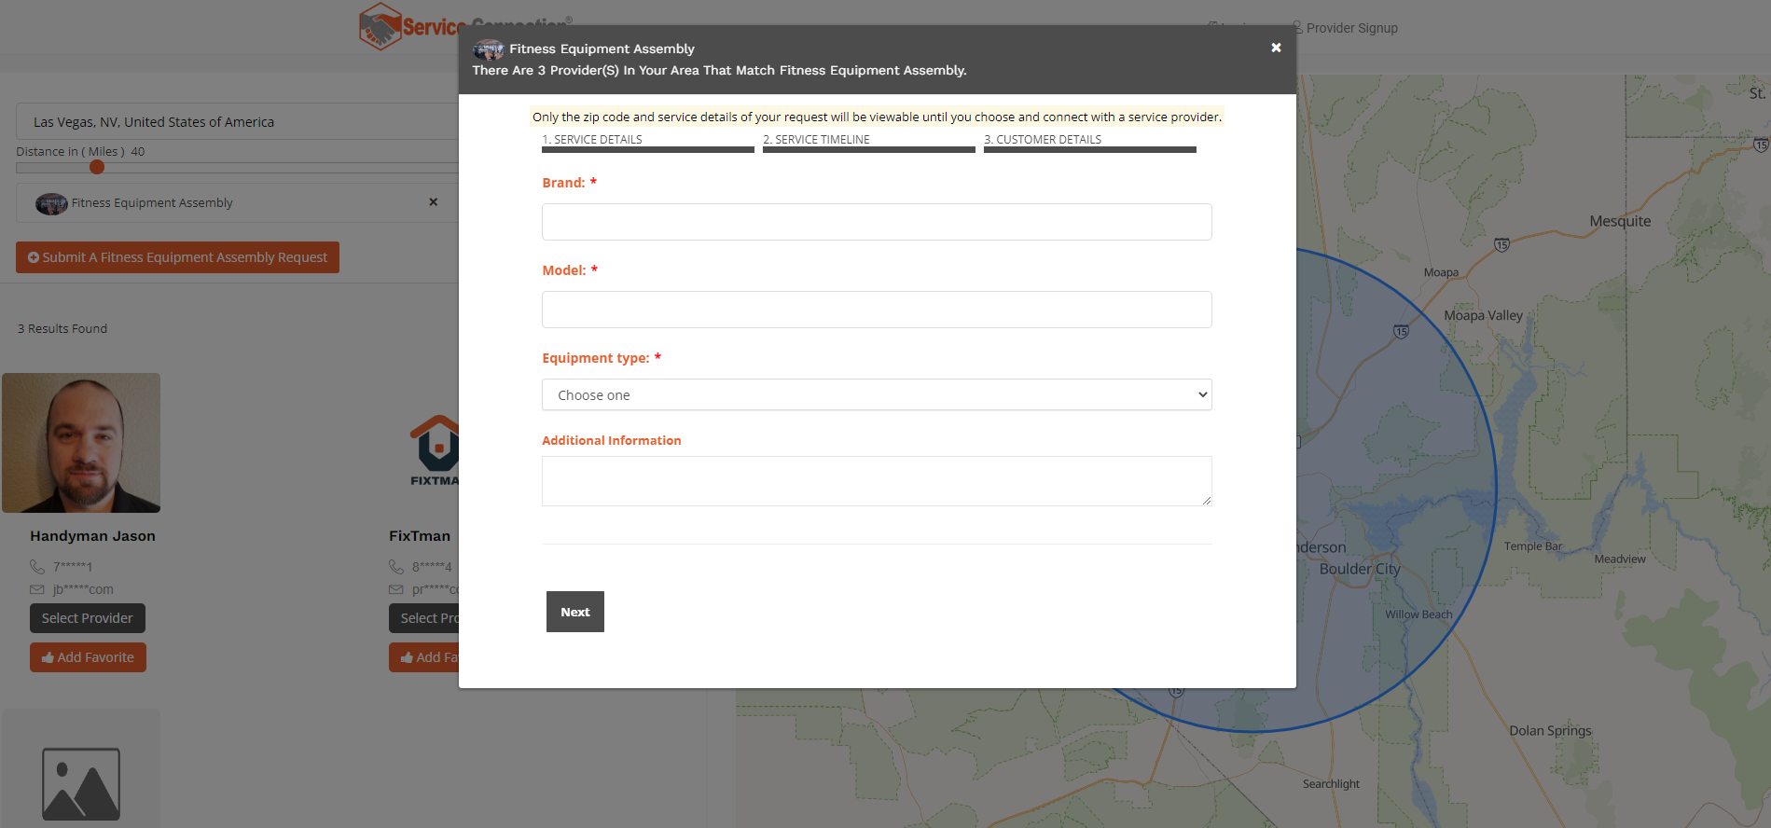Click the distance in miles slider handle
Image resolution: width=1771 pixels, height=828 pixels.
tap(97, 167)
